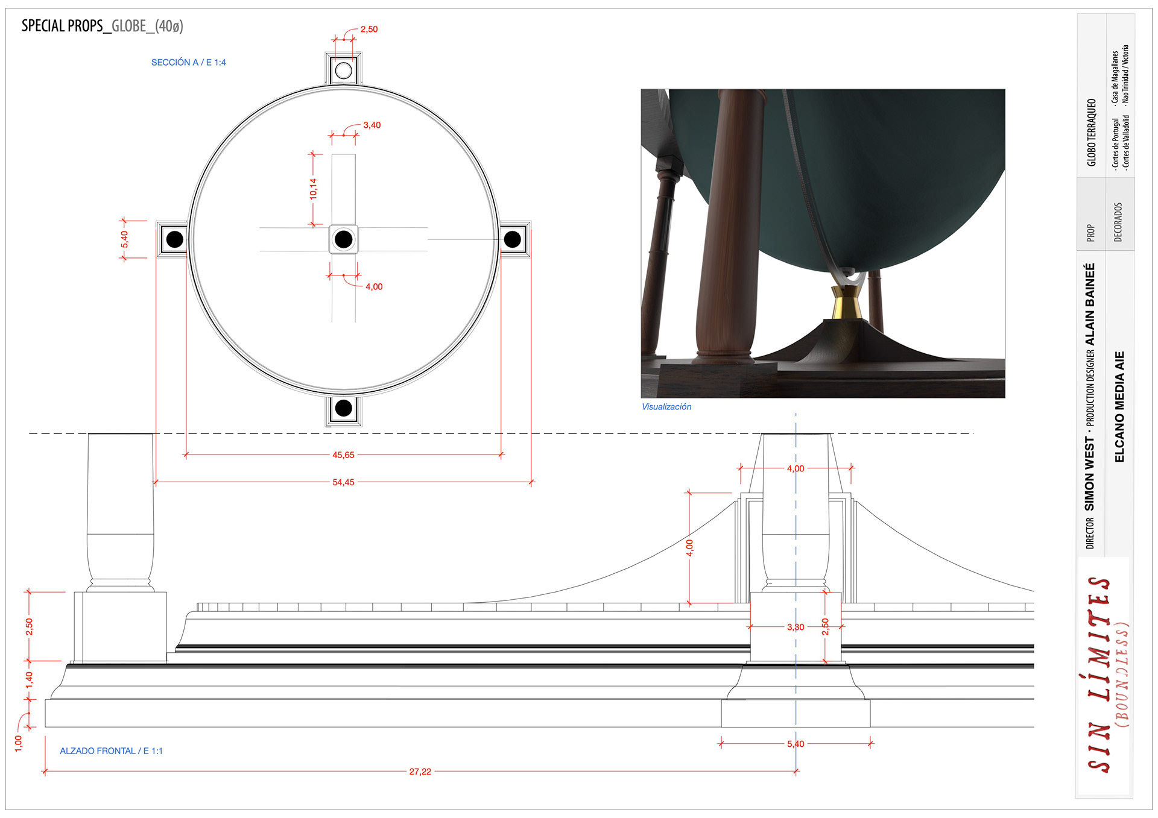Click the solid black circle at section center
Image resolution: width=1158 pixels, height=818 pixels.
343,239
